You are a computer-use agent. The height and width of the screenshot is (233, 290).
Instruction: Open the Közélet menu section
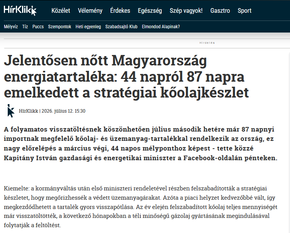pos(61,10)
